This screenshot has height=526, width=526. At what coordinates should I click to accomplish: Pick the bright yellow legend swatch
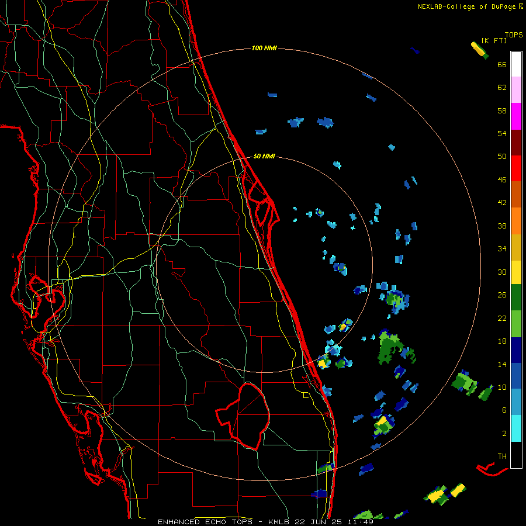coord(516,272)
